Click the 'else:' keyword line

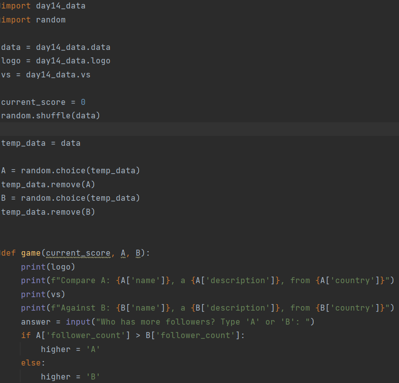tap(33, 363)
